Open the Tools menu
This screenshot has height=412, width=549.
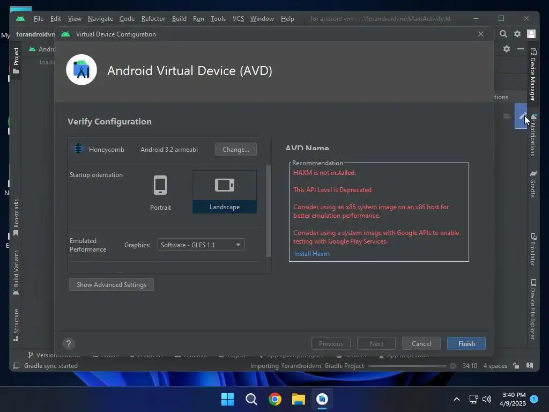[218, 19]
